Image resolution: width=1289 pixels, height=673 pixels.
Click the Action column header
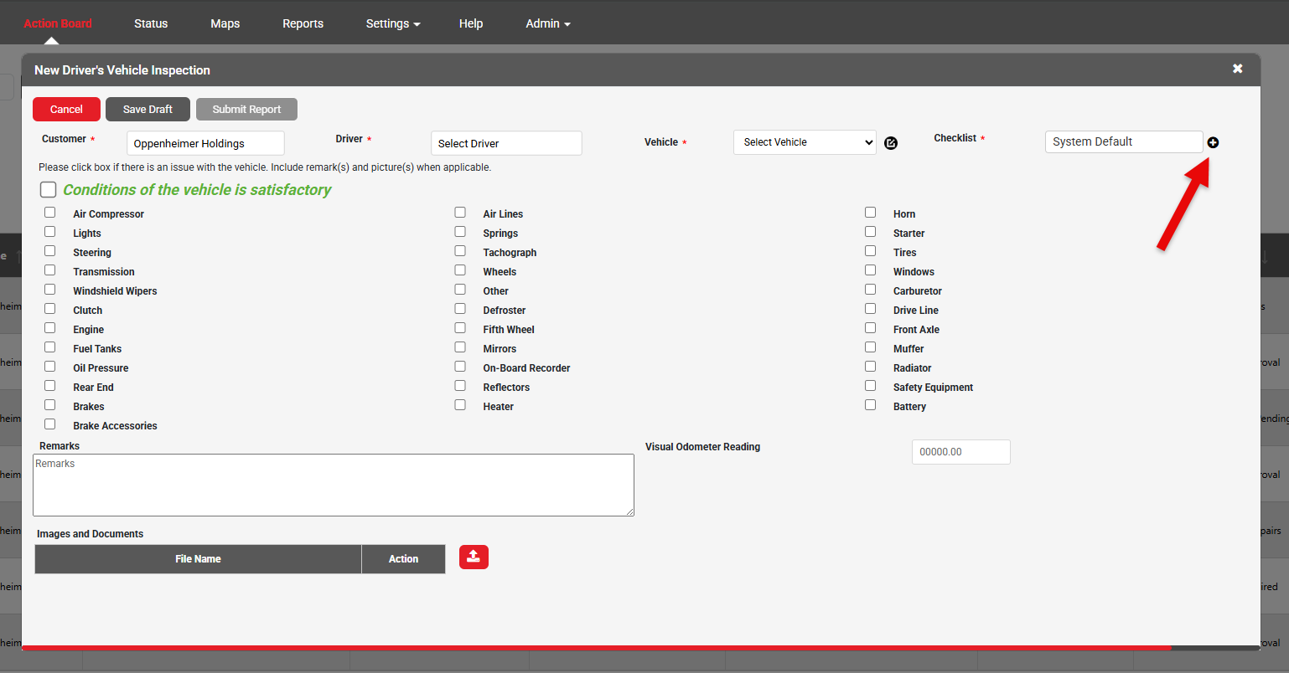[403, 559]
